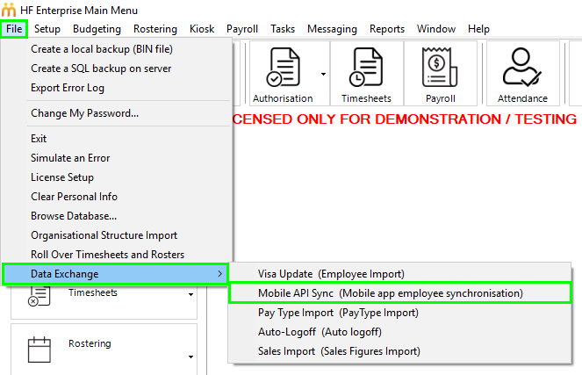
Task: Click the Timesheets icon in left sidebar
Action: [39, 299]
